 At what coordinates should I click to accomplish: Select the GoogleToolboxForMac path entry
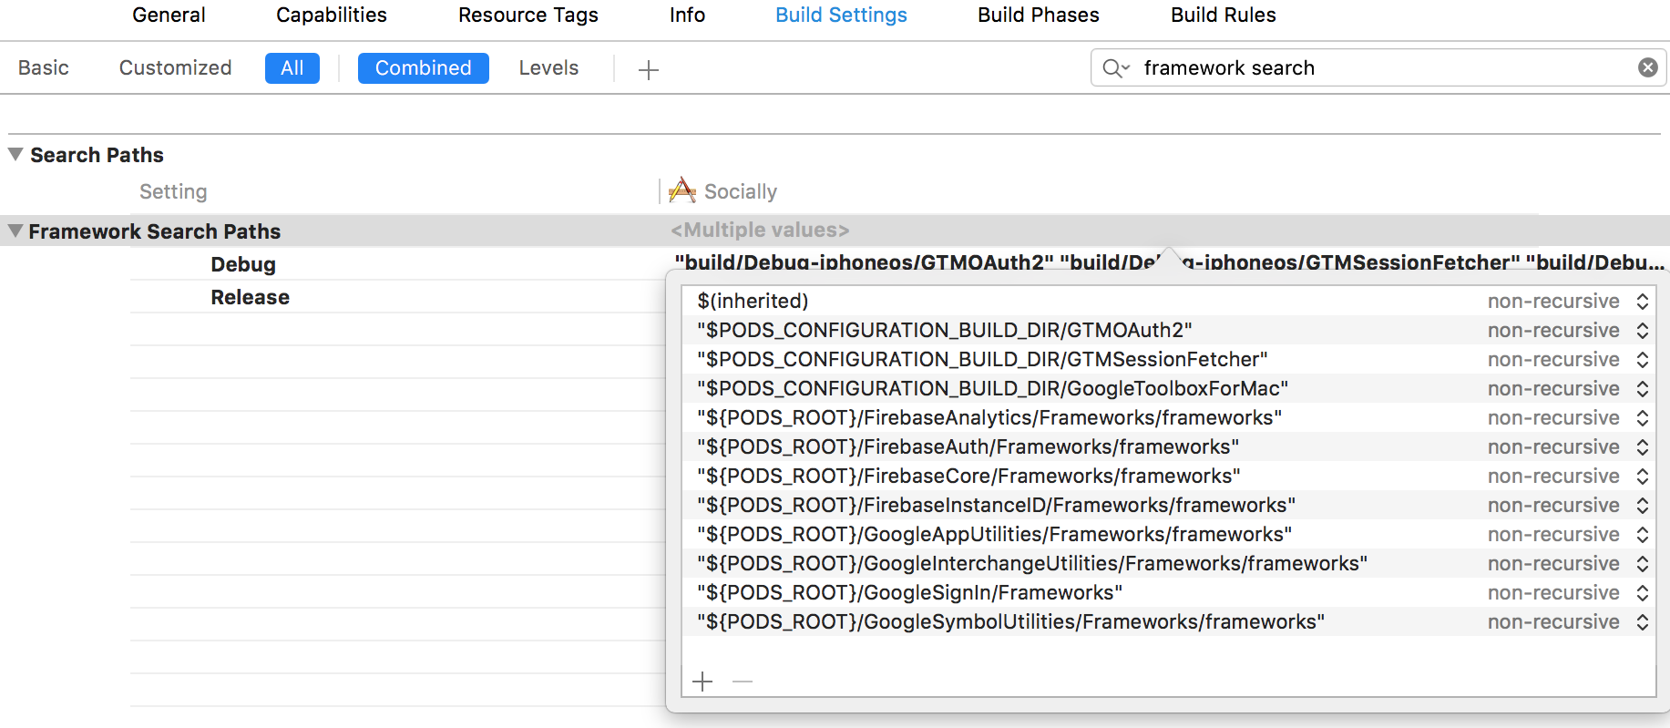tap(992, 389)
